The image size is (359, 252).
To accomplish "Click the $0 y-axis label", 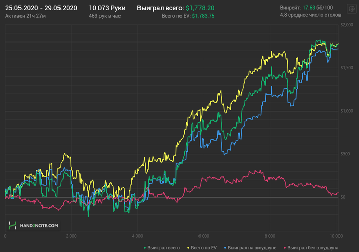I will [343, 197].
